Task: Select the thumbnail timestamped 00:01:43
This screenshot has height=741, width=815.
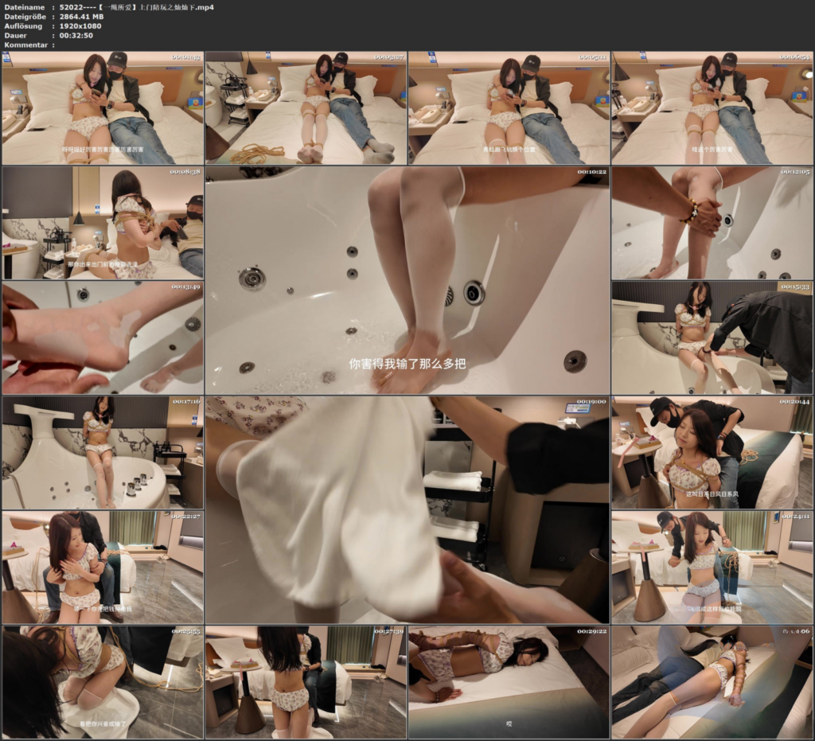Action: [103, 108]
